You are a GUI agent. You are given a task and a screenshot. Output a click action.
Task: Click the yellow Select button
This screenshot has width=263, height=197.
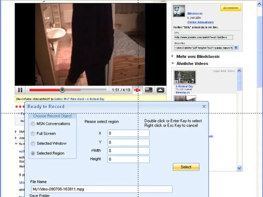click(186, 167)
